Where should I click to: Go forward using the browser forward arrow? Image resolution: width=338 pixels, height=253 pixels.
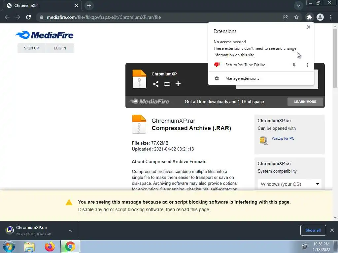(18, 17)
